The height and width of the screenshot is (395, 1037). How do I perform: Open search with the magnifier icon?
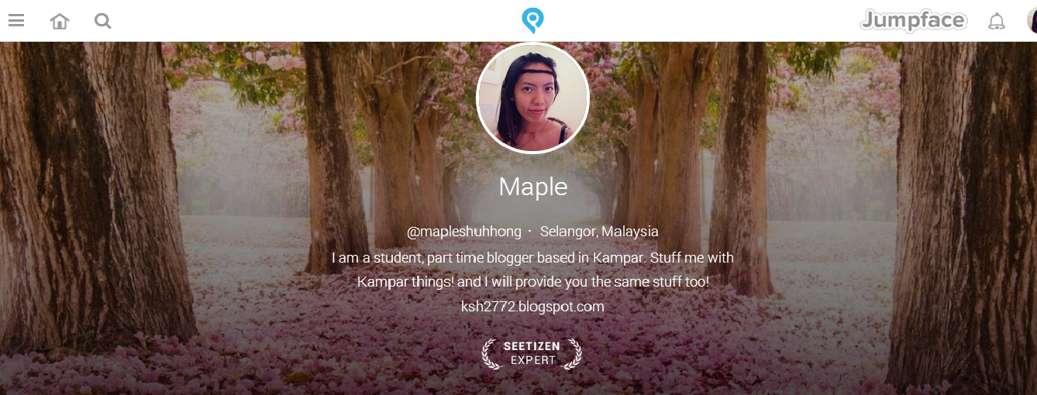[x=102, y=21]
